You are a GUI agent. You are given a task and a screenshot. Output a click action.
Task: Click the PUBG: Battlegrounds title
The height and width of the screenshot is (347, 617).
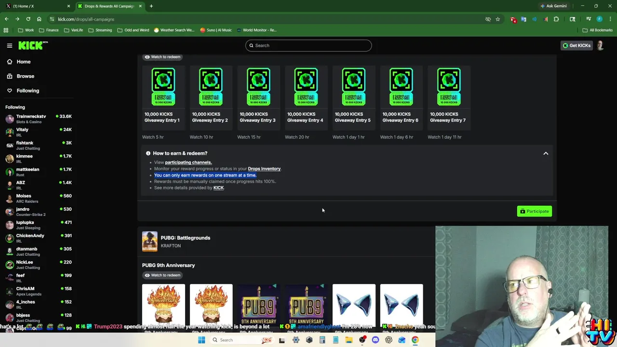click(185, 238)
